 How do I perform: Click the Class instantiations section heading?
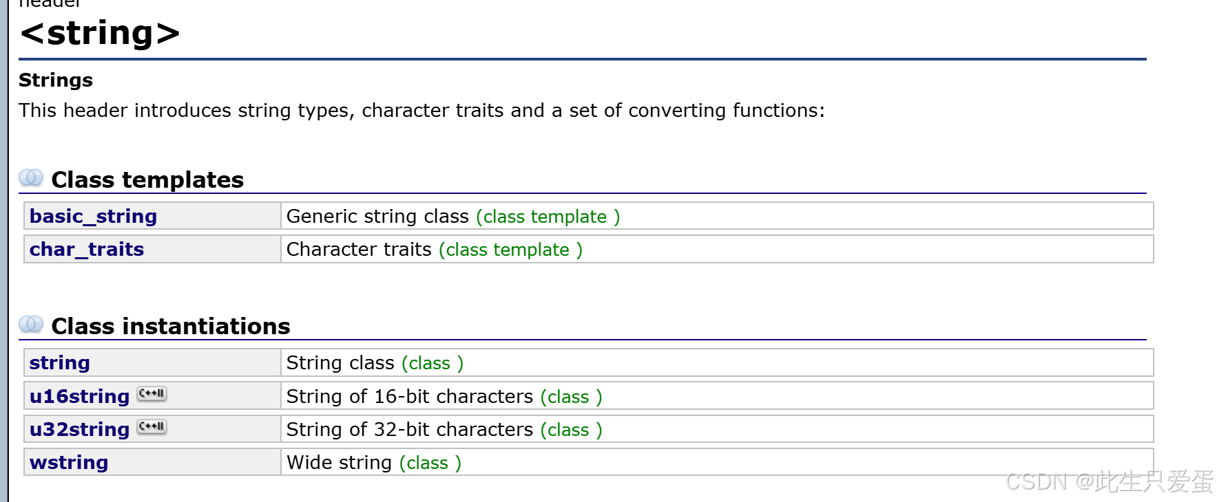tap(171, 326)
